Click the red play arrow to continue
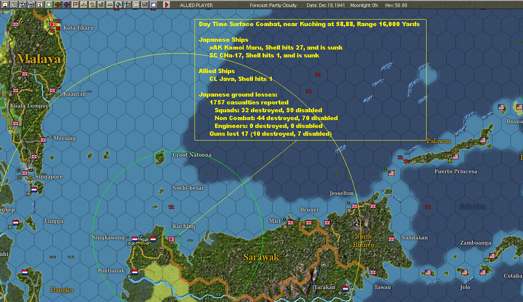 click(x=167, y=5)
